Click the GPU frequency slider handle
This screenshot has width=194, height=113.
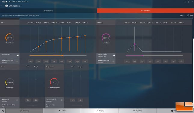tap(63, 55)
